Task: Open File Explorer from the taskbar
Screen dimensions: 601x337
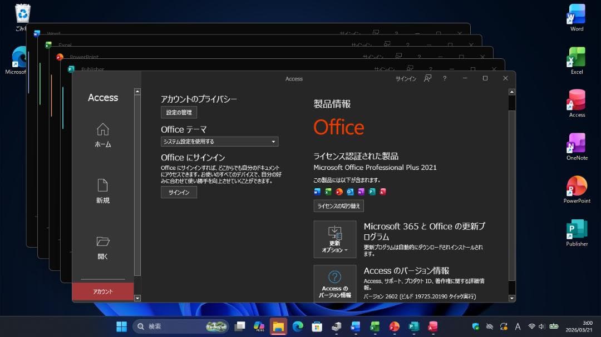Action: (x=278, y=326)
